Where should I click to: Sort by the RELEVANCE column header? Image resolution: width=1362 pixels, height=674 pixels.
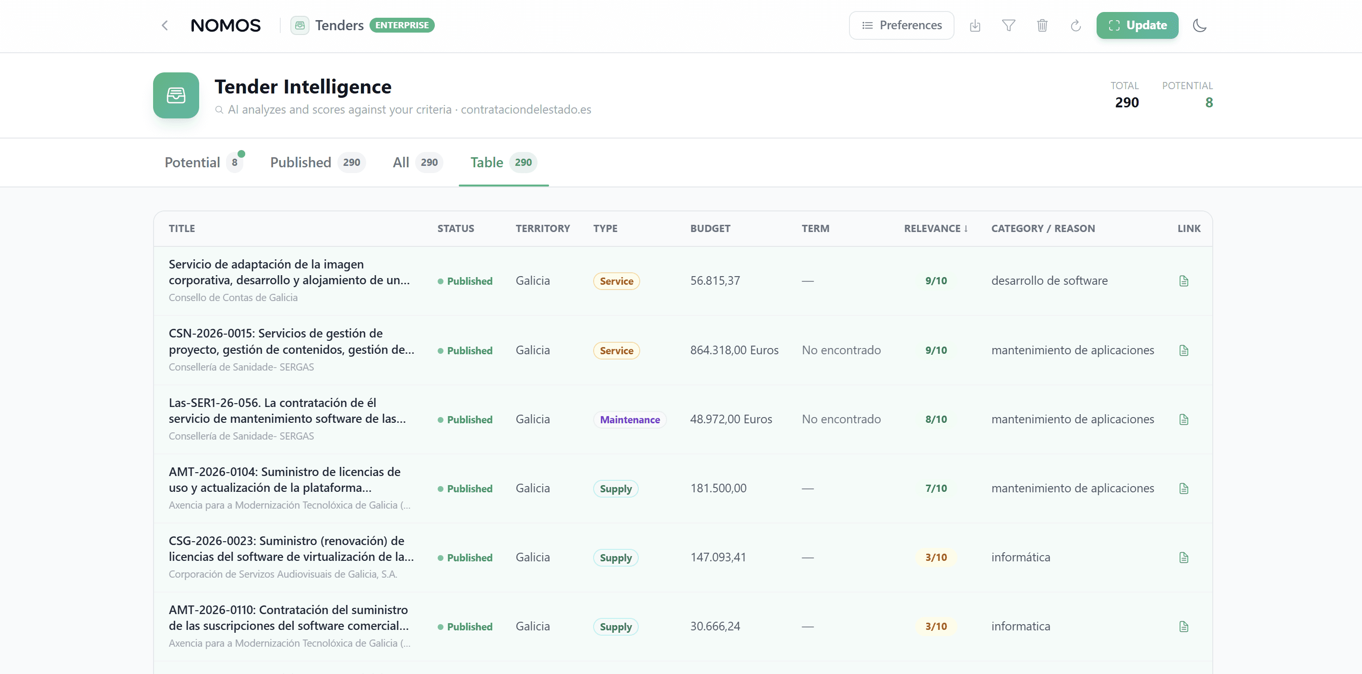(x=936, y=229)
